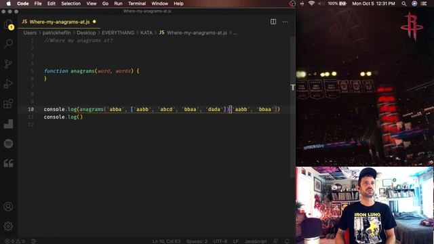Split the editor to the right
The width and height of the screenshot is (434, 244).
(273, 22)
